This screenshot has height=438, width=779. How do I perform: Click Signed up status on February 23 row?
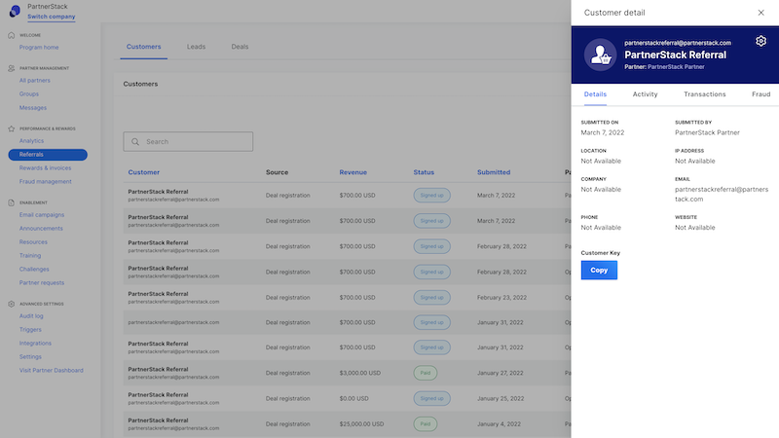click(431, 298)
